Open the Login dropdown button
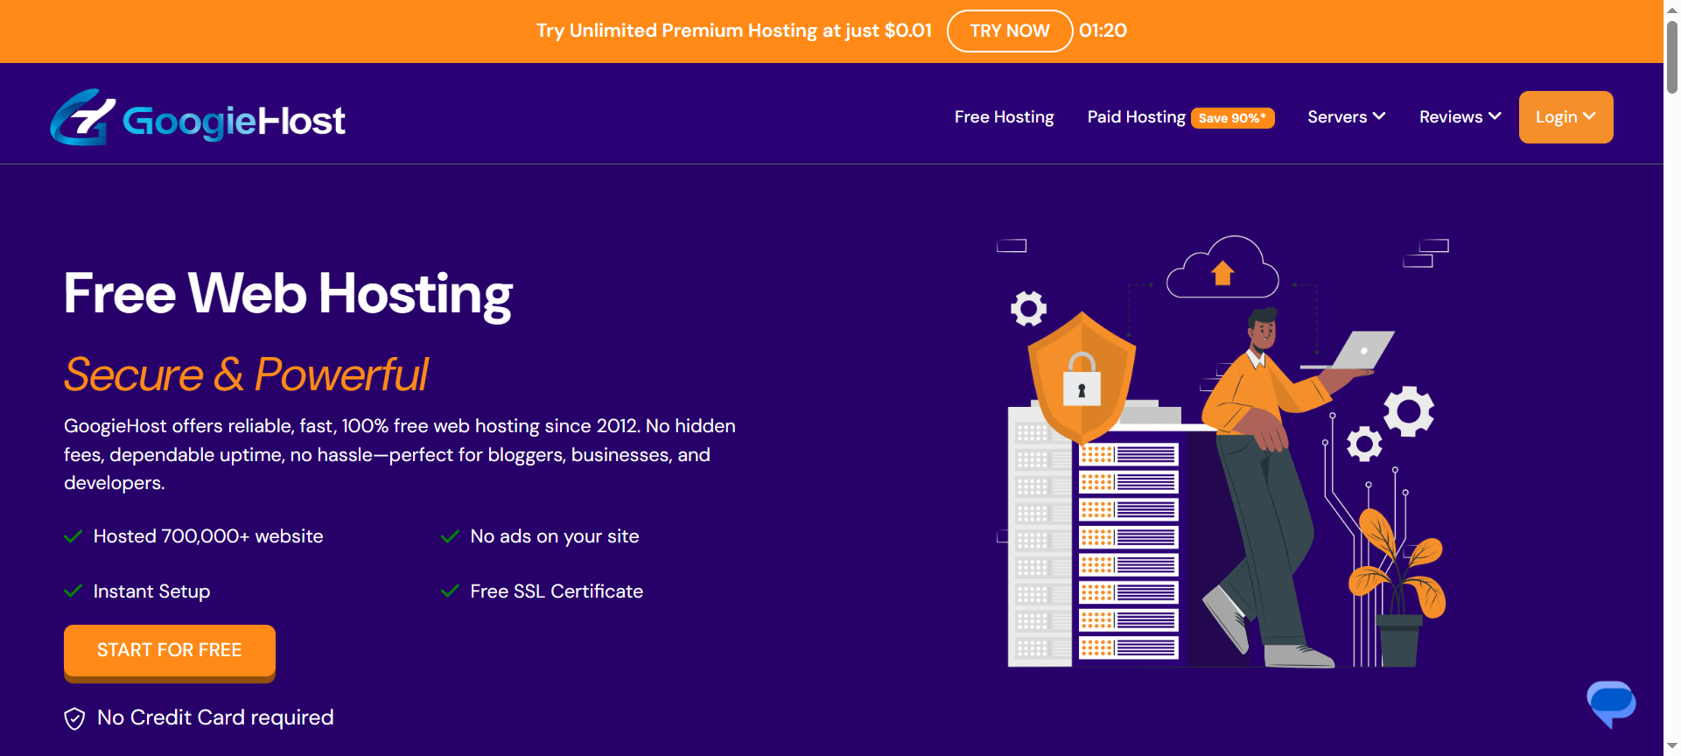1681x756 pixels. click(1565, 117)
